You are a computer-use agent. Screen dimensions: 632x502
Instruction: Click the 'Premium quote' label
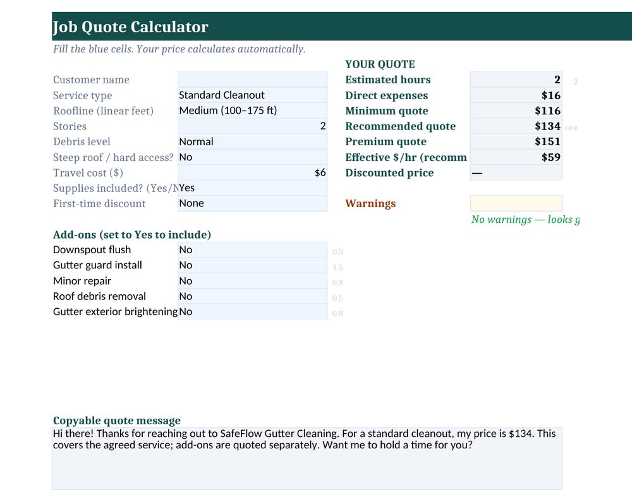click(x=386, y=141)
